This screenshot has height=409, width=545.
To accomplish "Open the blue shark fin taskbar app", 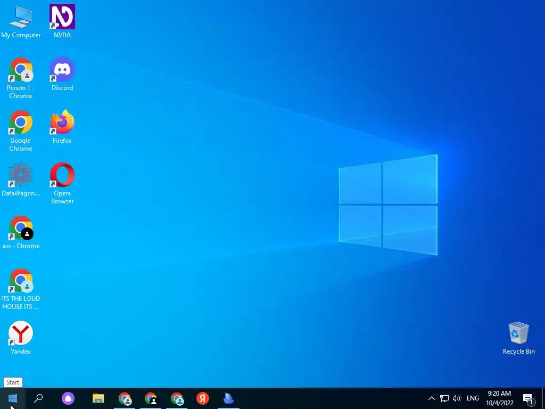I will 229,398.
